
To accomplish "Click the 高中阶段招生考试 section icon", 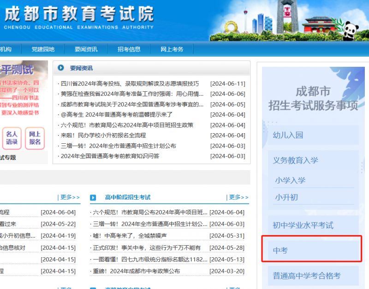I will (x=93, y=198).
